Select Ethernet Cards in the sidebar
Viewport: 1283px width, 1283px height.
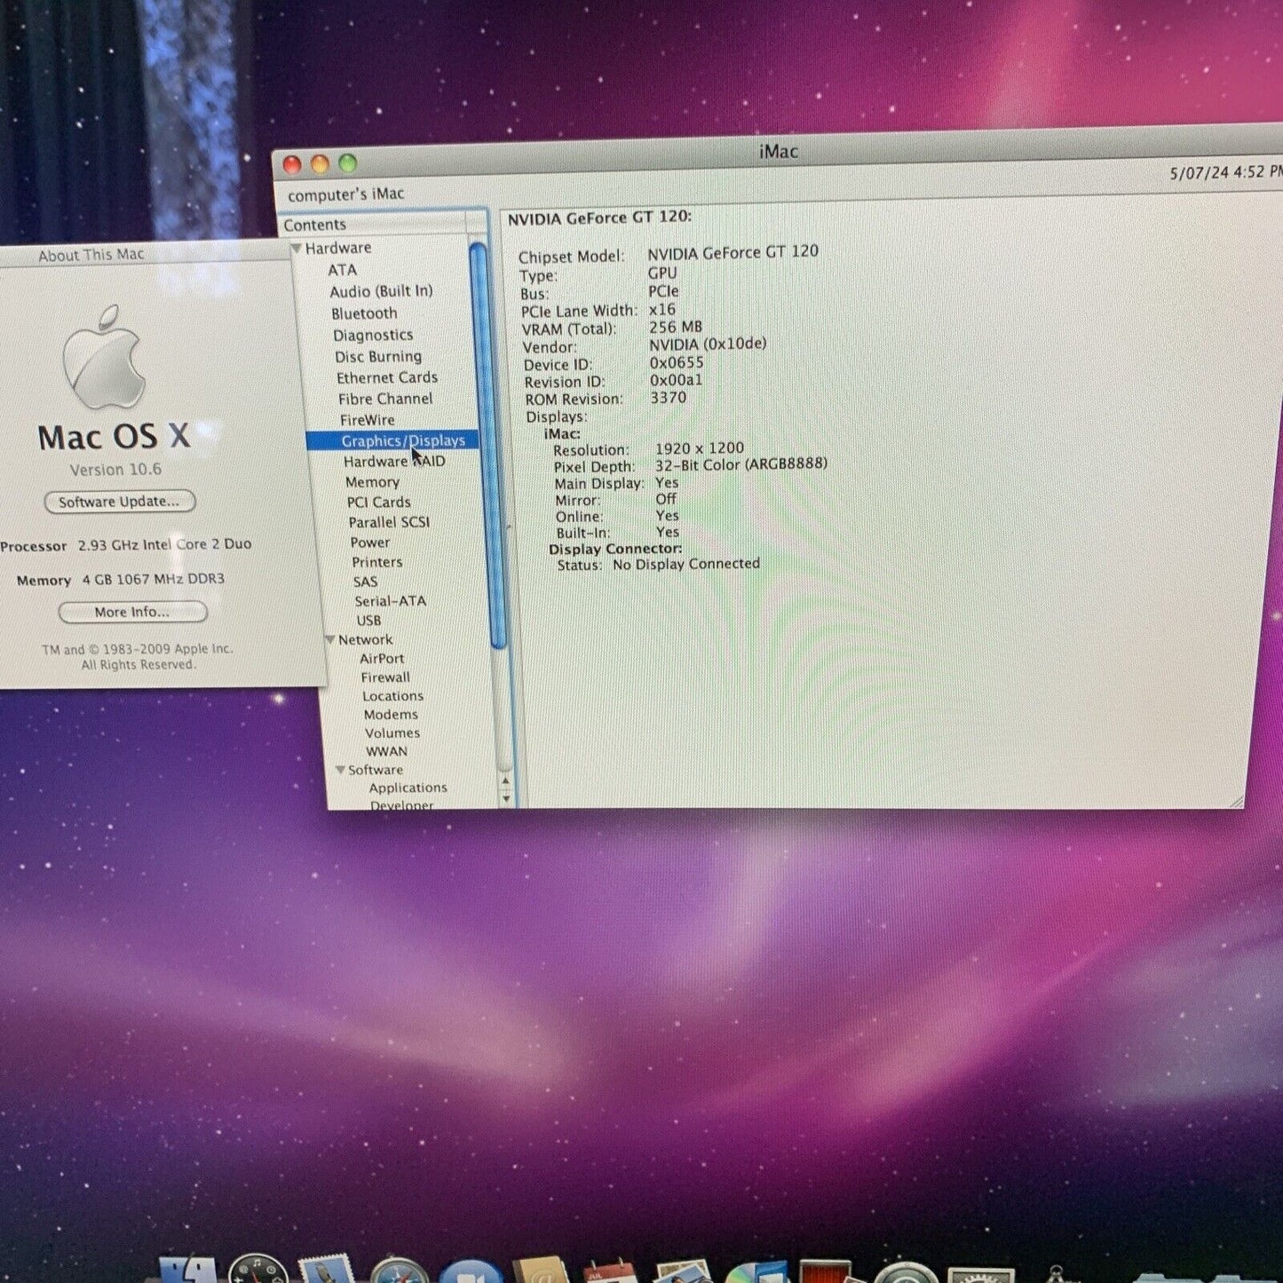coord(387,377)
